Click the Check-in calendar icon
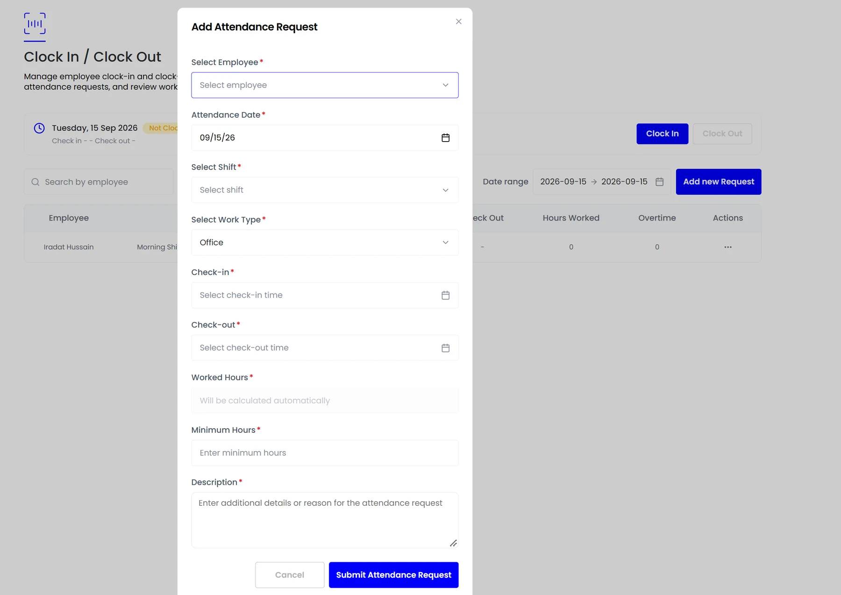The height and width of the screenshot is (595, 841). (x=445, y=295)
